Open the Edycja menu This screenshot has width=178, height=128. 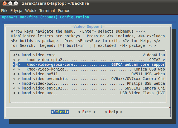(x=16, y=11)
